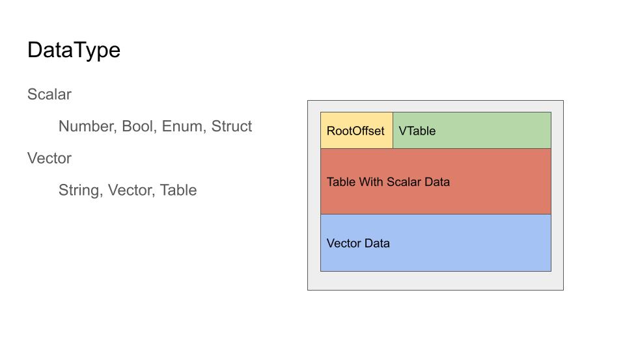Click the gray Vector heading on the left
625x351 pixels.
point(49,158)
